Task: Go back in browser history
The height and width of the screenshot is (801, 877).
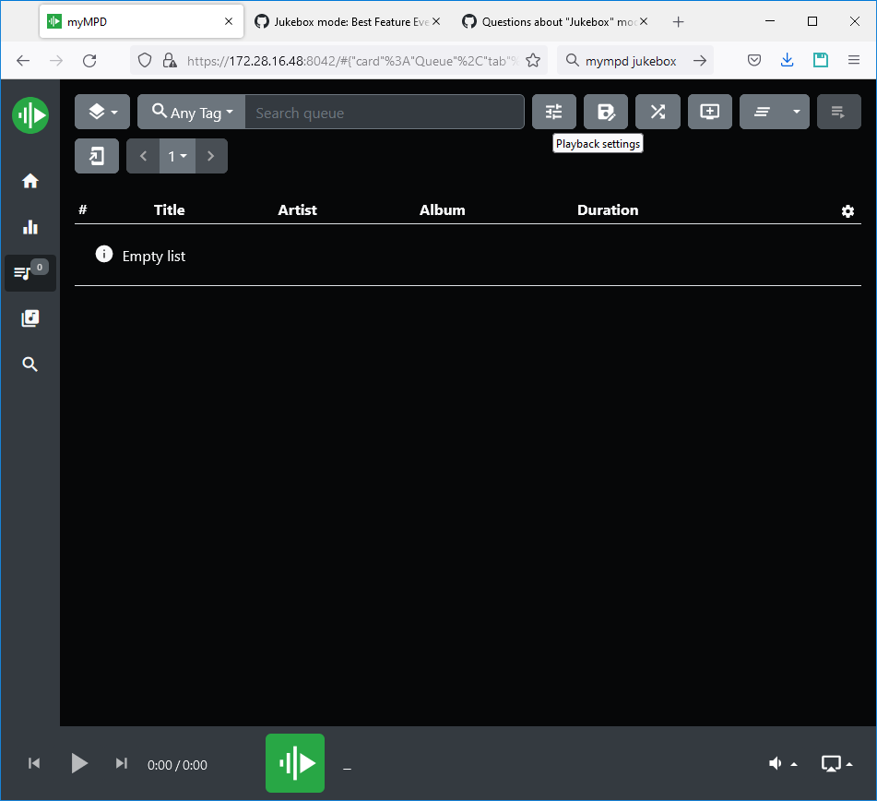Action: coord(23,61)
